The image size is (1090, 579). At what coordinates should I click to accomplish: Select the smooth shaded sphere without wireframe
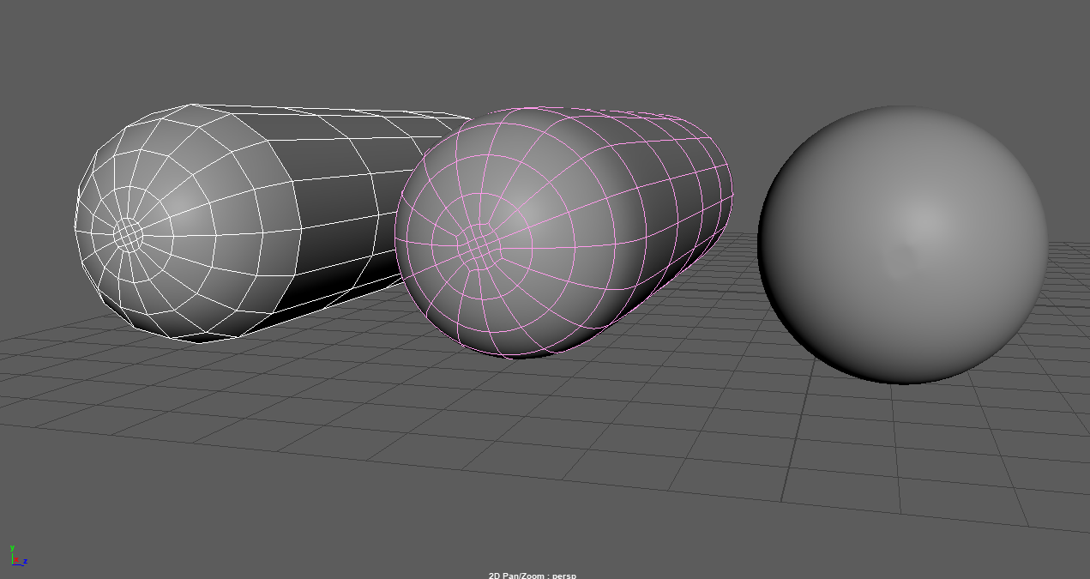coord(902,244)
